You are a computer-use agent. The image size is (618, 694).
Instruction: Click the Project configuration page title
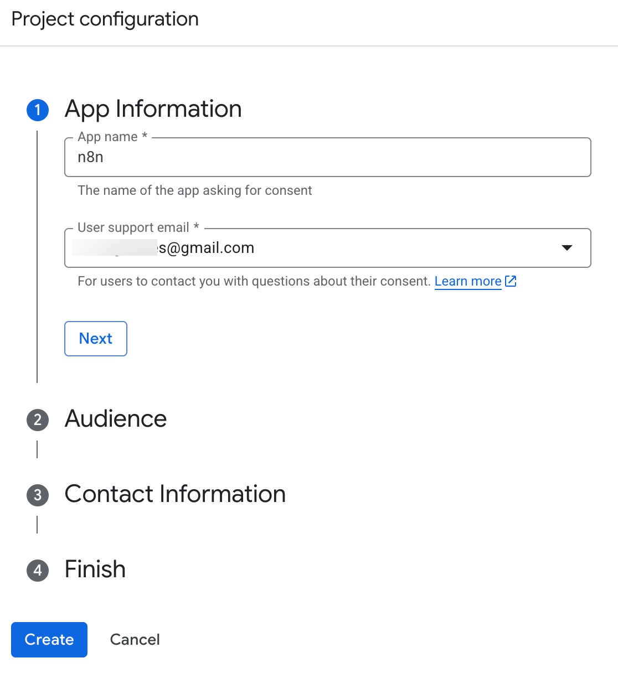(105, 19)
